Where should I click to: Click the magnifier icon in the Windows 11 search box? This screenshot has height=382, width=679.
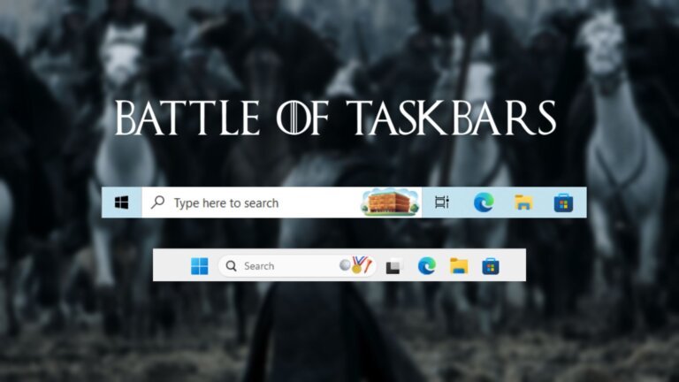click(232, 265)
